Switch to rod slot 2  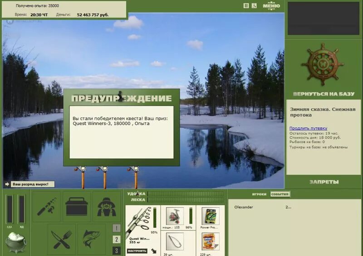pos(117,239)
